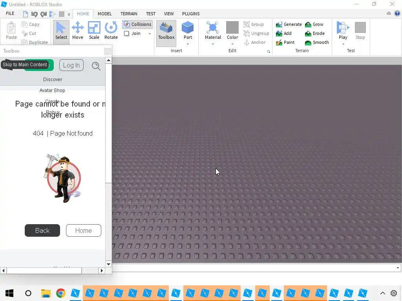Switch to the MODEL tab
Screen dimensions: 402x301
104,14
